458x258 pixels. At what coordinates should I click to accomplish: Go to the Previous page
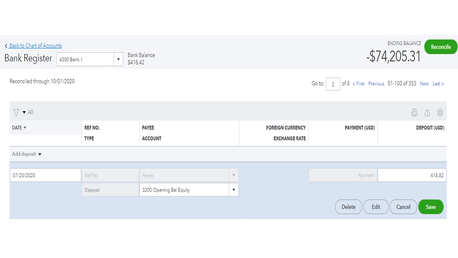tap(376, 84)
